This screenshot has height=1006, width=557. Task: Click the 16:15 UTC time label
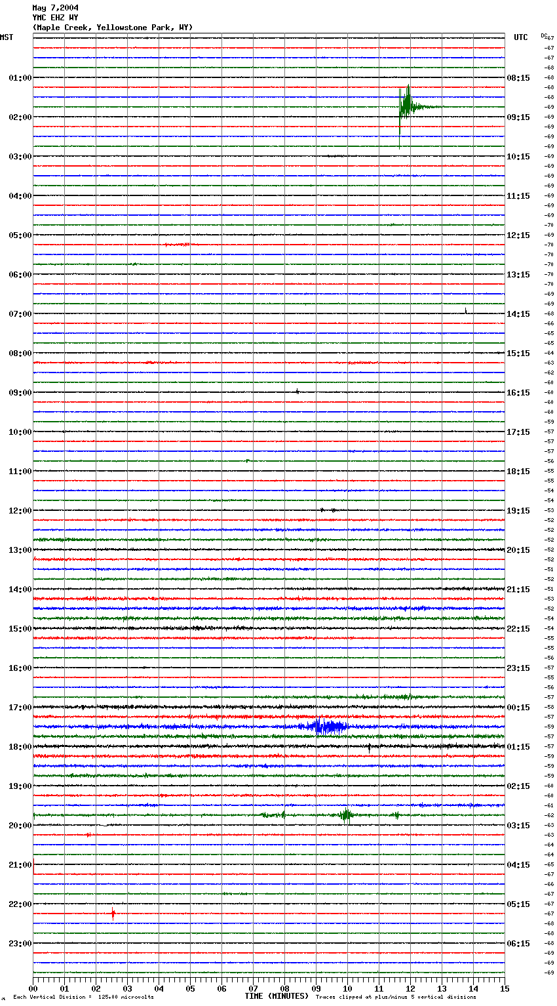[518, 393]
